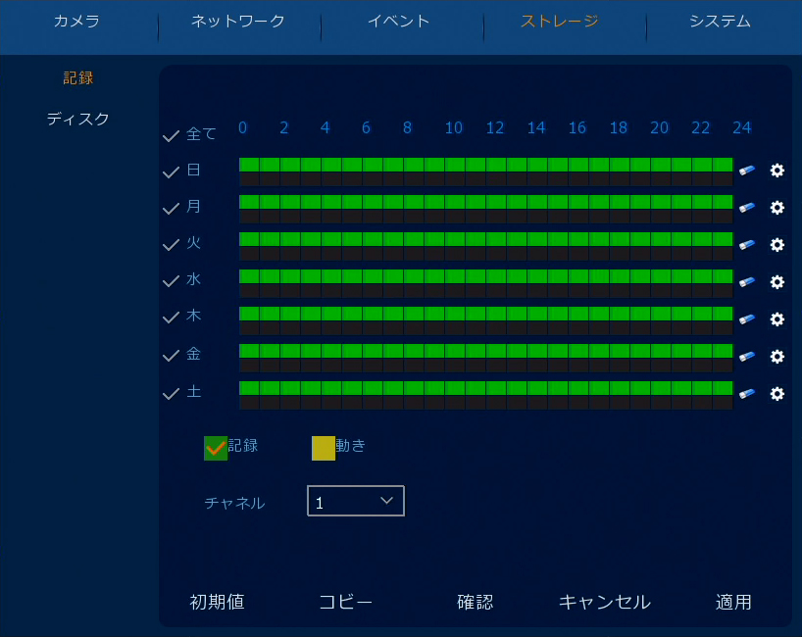Screen dimensions: 802x637
Task: Toggle the 土 day checkmark
Action: click(x=171, y=394)
